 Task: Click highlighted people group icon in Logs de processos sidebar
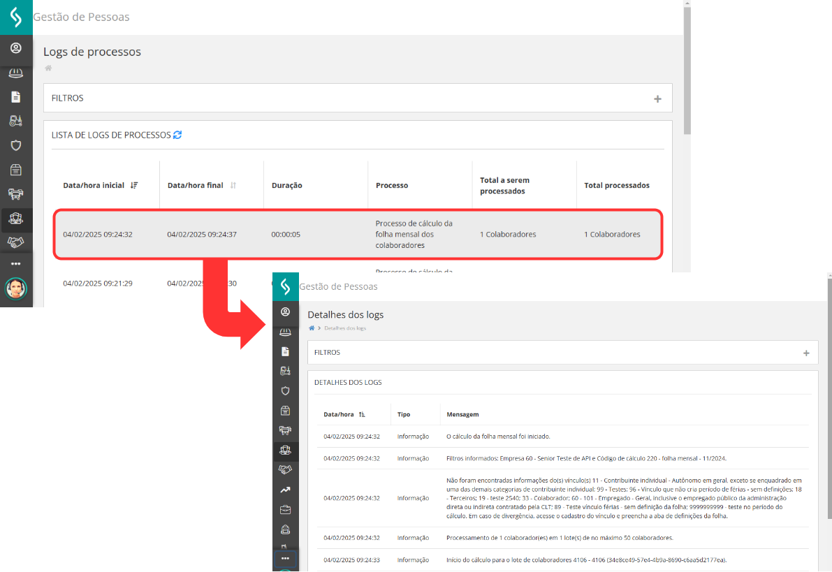16,218
